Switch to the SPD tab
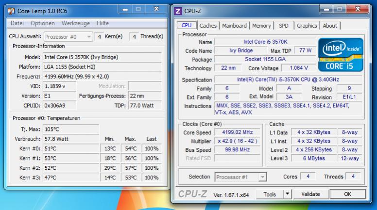Image resolution: width=377 pixels, height=210 pixels. click(284, 26)
